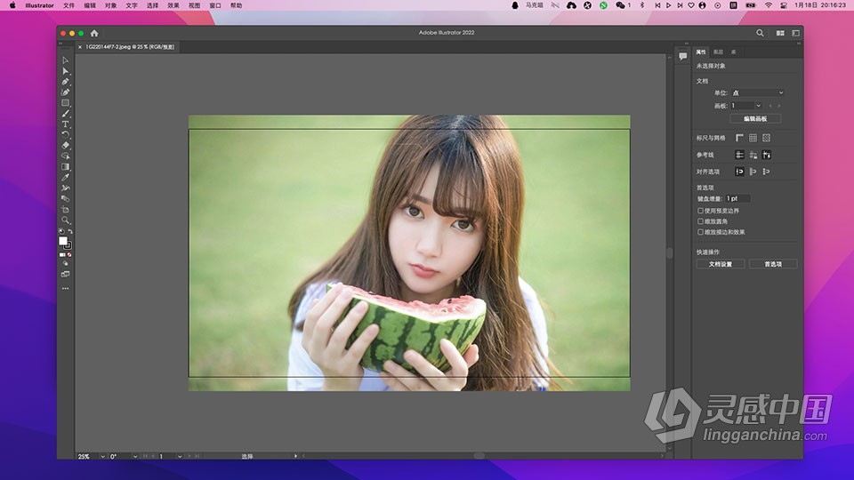Viewport: 854px width, 480px height.
Task: Open the 编辑 menu
Action: pos(90,5)
